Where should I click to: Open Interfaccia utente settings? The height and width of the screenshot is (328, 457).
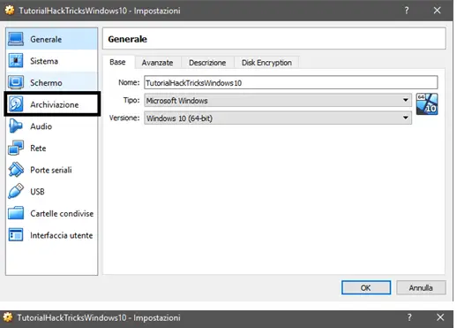[52, 235]
